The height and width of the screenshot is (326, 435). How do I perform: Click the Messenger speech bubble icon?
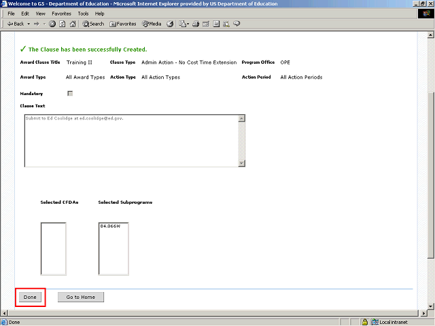coord(237,24)
